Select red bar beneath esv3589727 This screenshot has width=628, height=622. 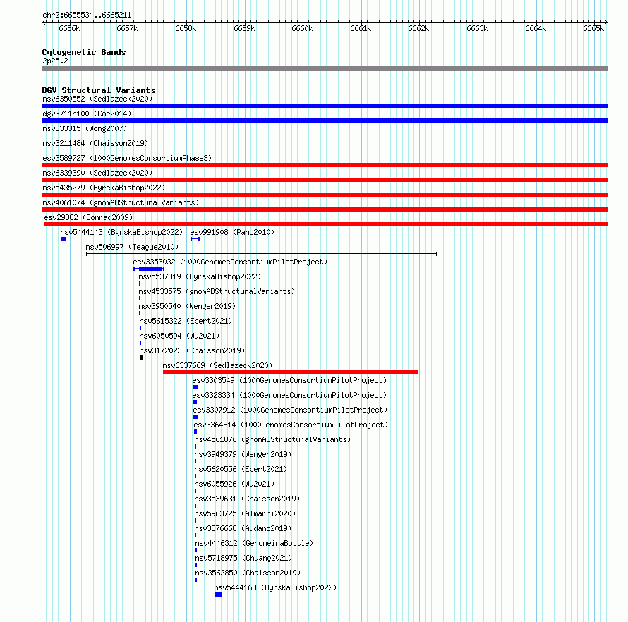[325, 165]
